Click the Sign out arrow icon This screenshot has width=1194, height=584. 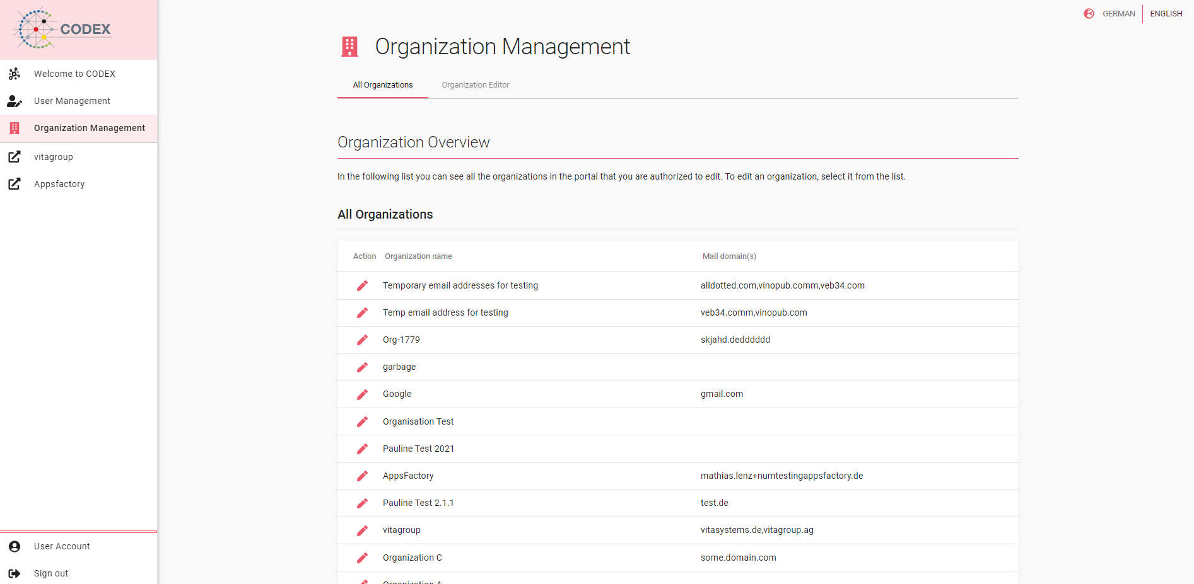coord(15,573)
